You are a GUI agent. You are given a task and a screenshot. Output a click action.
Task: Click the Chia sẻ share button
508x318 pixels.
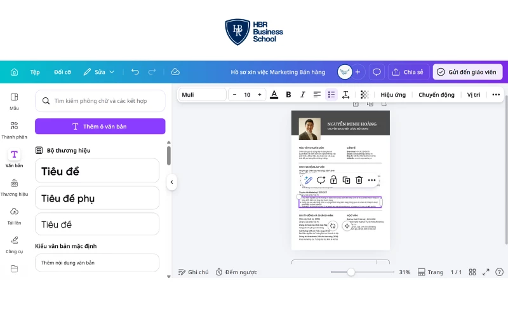click(x=407, y=72)
